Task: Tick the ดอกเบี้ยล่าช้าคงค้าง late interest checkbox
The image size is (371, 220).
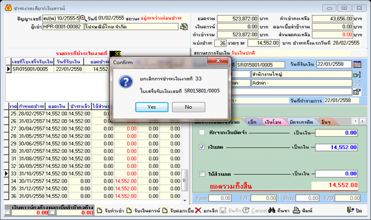Action: [x=52, y=212]
